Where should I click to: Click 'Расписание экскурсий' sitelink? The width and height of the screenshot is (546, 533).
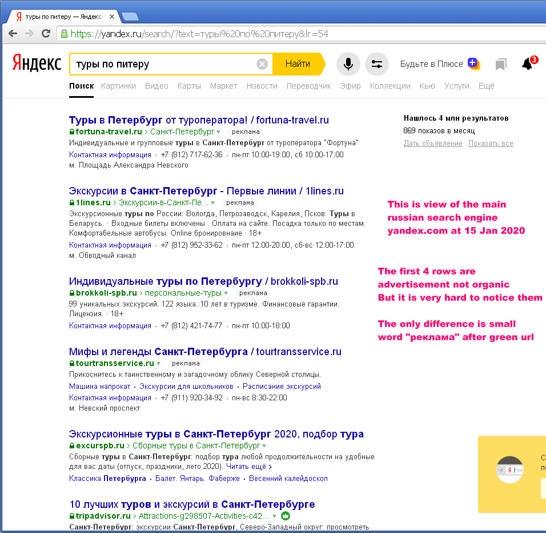pos(282,386)
